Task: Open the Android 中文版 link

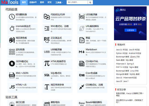Action: [x=135, y=53]
